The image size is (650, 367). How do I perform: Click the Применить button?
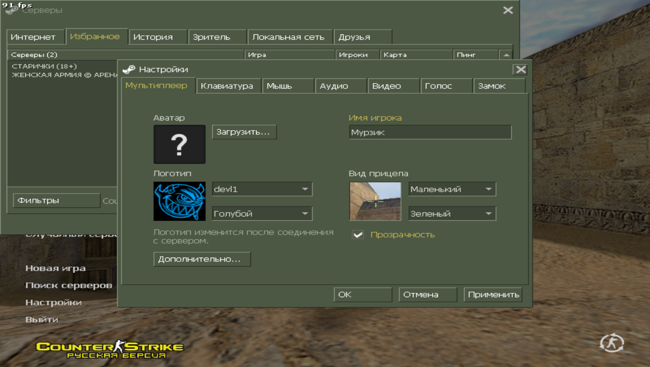(x=493, y=294)
